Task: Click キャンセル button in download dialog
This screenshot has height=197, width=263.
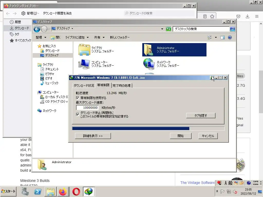Action: pos(208,136)
